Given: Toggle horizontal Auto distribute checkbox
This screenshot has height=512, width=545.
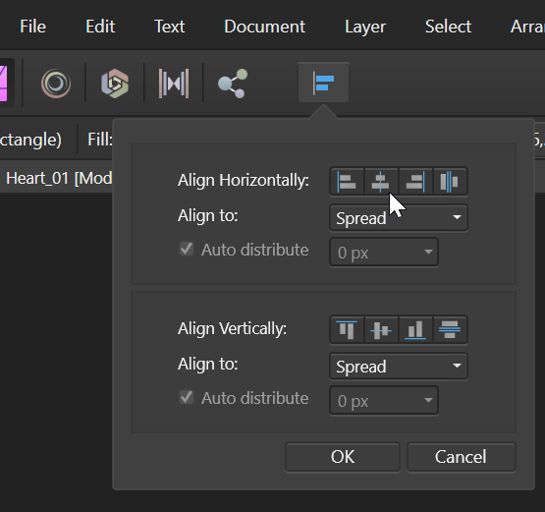Looking at the screenshot, I should click(x=187, y=249).
